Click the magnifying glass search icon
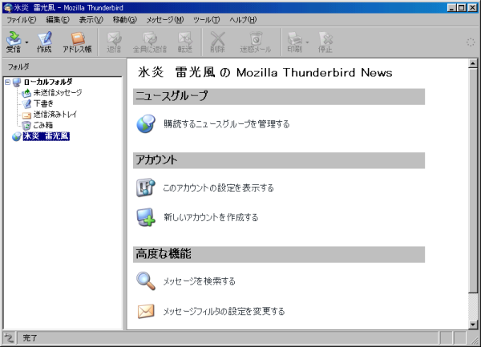This screenshot has width=481, height=347. point(146,280)
